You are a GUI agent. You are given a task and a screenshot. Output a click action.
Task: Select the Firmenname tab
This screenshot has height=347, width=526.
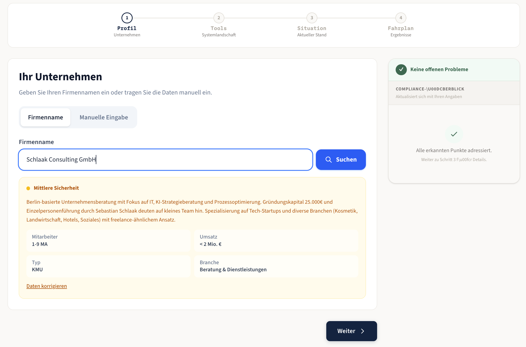click(x=45, y=117)
